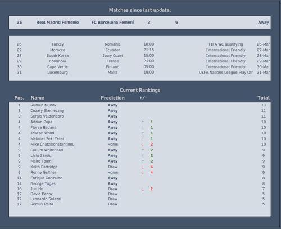Click up arrow in Adrian Popa row
The image size is (281, 229).
pyautogui.click(x=143, y=122)
